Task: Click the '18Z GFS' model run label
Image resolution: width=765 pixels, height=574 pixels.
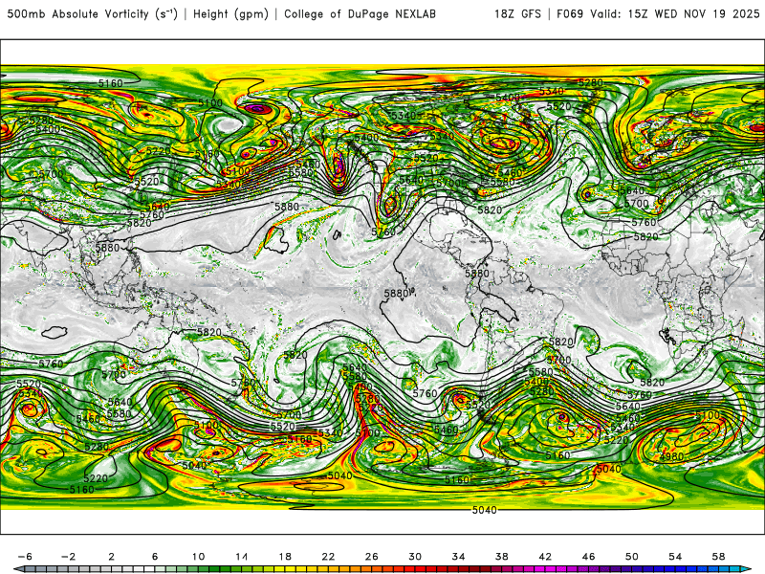Action: tap(517, 14)
